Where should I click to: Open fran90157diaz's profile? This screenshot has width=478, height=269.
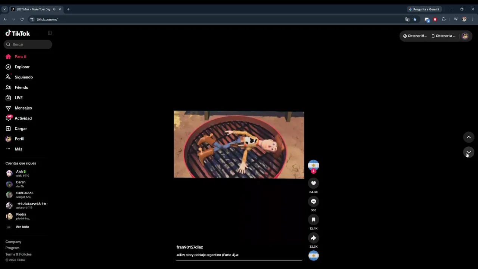tap(190, 247)
